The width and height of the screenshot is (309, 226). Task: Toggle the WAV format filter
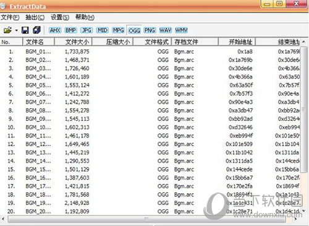(166, 30)
